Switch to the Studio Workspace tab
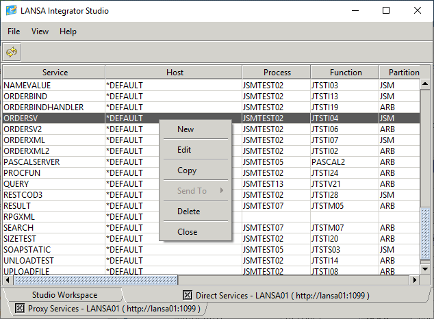 64,295
